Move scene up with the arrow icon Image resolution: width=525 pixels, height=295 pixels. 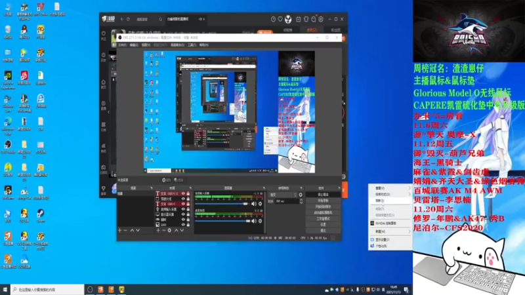click(132, 231)
